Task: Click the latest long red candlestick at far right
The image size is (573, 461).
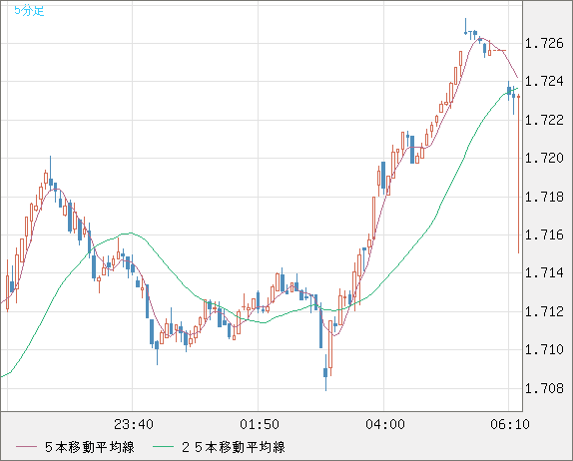Action: click(518, 174)
